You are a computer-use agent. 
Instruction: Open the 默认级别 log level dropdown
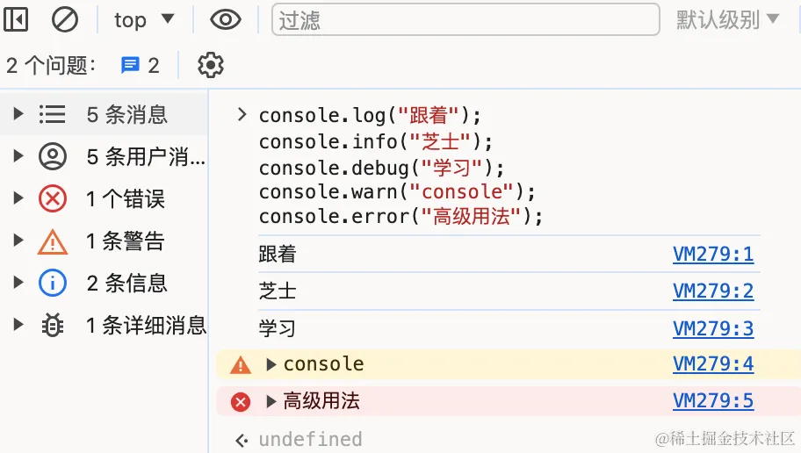coord(727,20)
